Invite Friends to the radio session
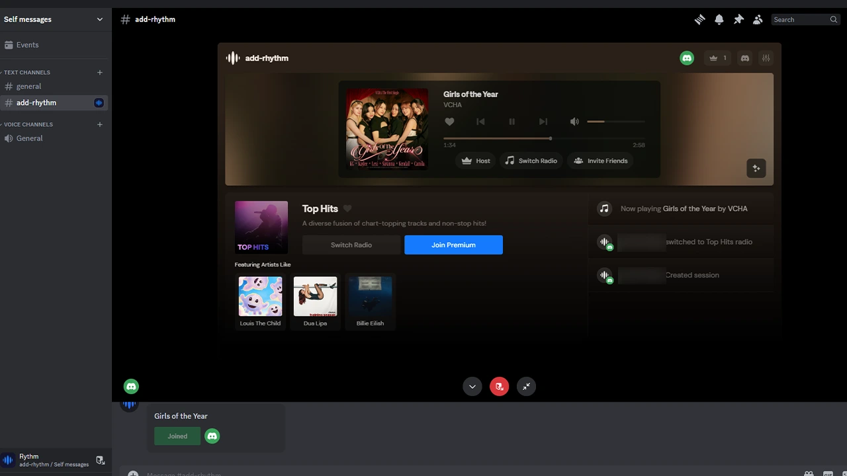847x476 pixels. [600, 161]
